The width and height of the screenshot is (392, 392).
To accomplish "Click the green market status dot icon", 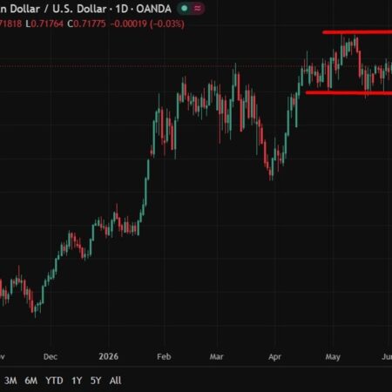I will coord(184,9).
